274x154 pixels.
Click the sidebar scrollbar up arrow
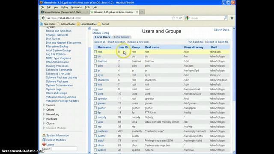(89, 29)
